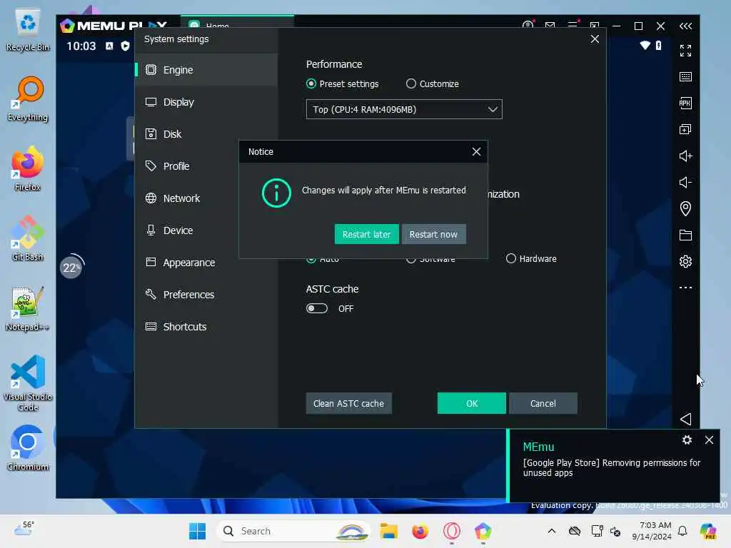Viewport: 731px width, 548px height.
Task: Open the Profile settings section
Action: click(x=206, y=166)
